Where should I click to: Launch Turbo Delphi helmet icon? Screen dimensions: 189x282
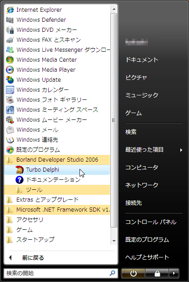pos(20,169)
